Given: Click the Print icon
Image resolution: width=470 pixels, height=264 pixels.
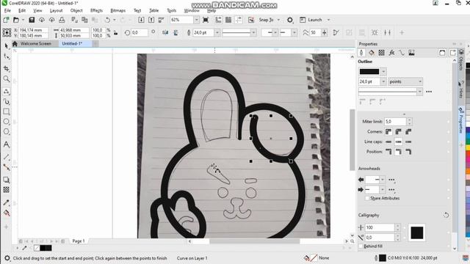Looking at the screenshot, I should point(62,20).
